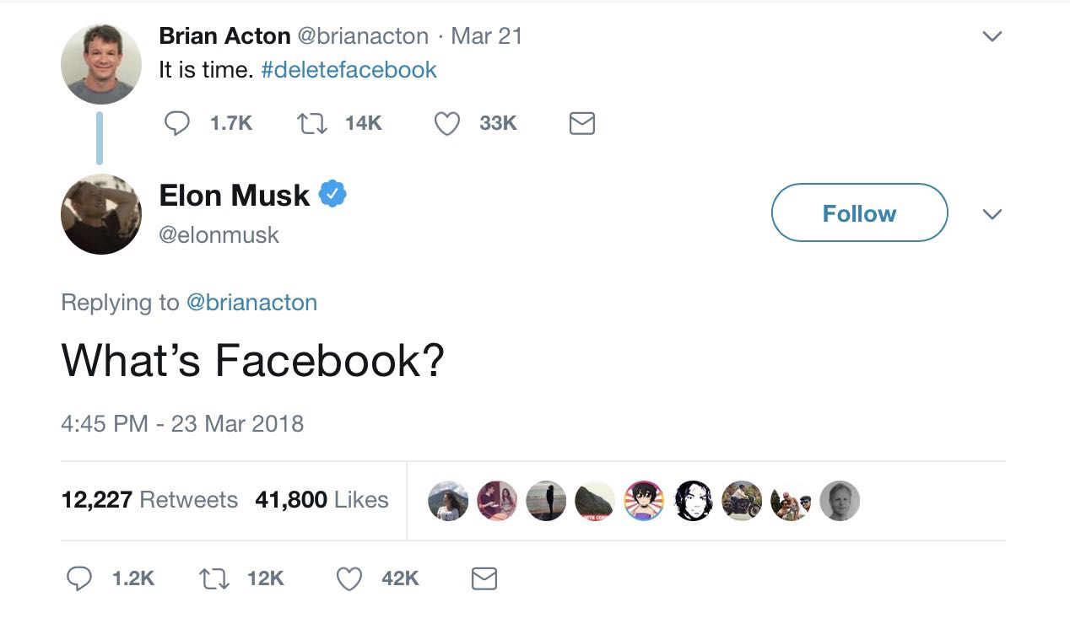Send Brian Acton's tweet via direct message
The image size is (1070, 629).
pos(582,123)
